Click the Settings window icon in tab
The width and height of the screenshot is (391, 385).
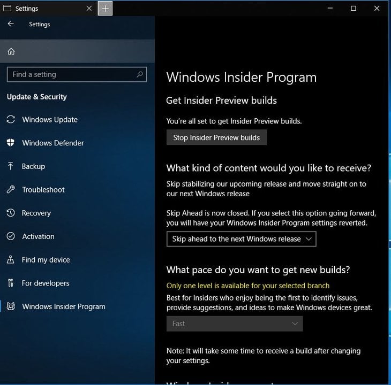pos(7,8)
